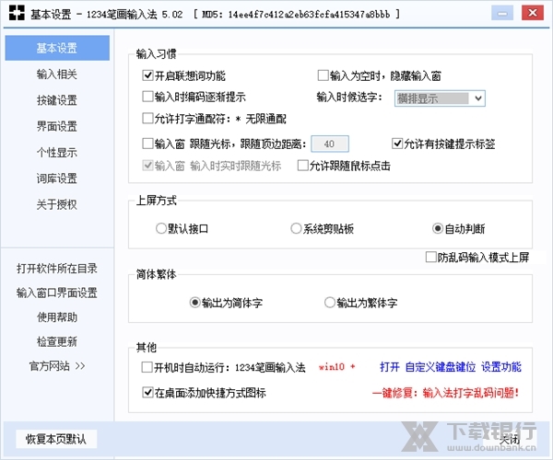Go to 个性显示 settings

point(57,153)
